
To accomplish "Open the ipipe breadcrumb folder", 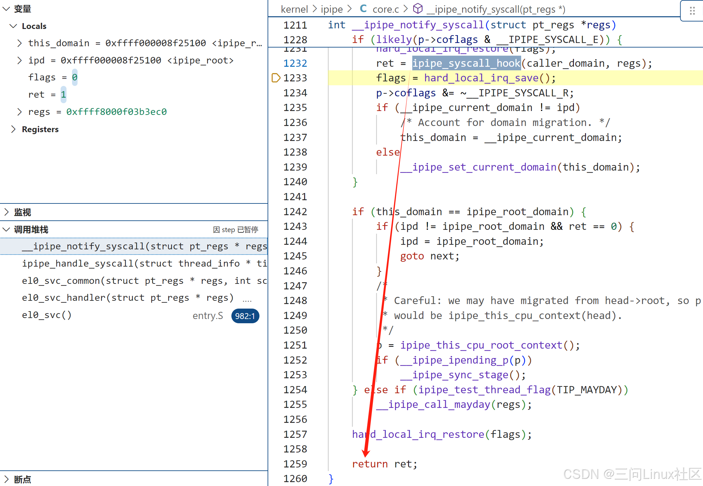I will (331, 9).
